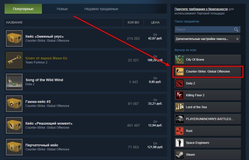Filter by PLAYERUNKNOWN'S BATTLEGROUNDS helmet icon

(180, 119)
